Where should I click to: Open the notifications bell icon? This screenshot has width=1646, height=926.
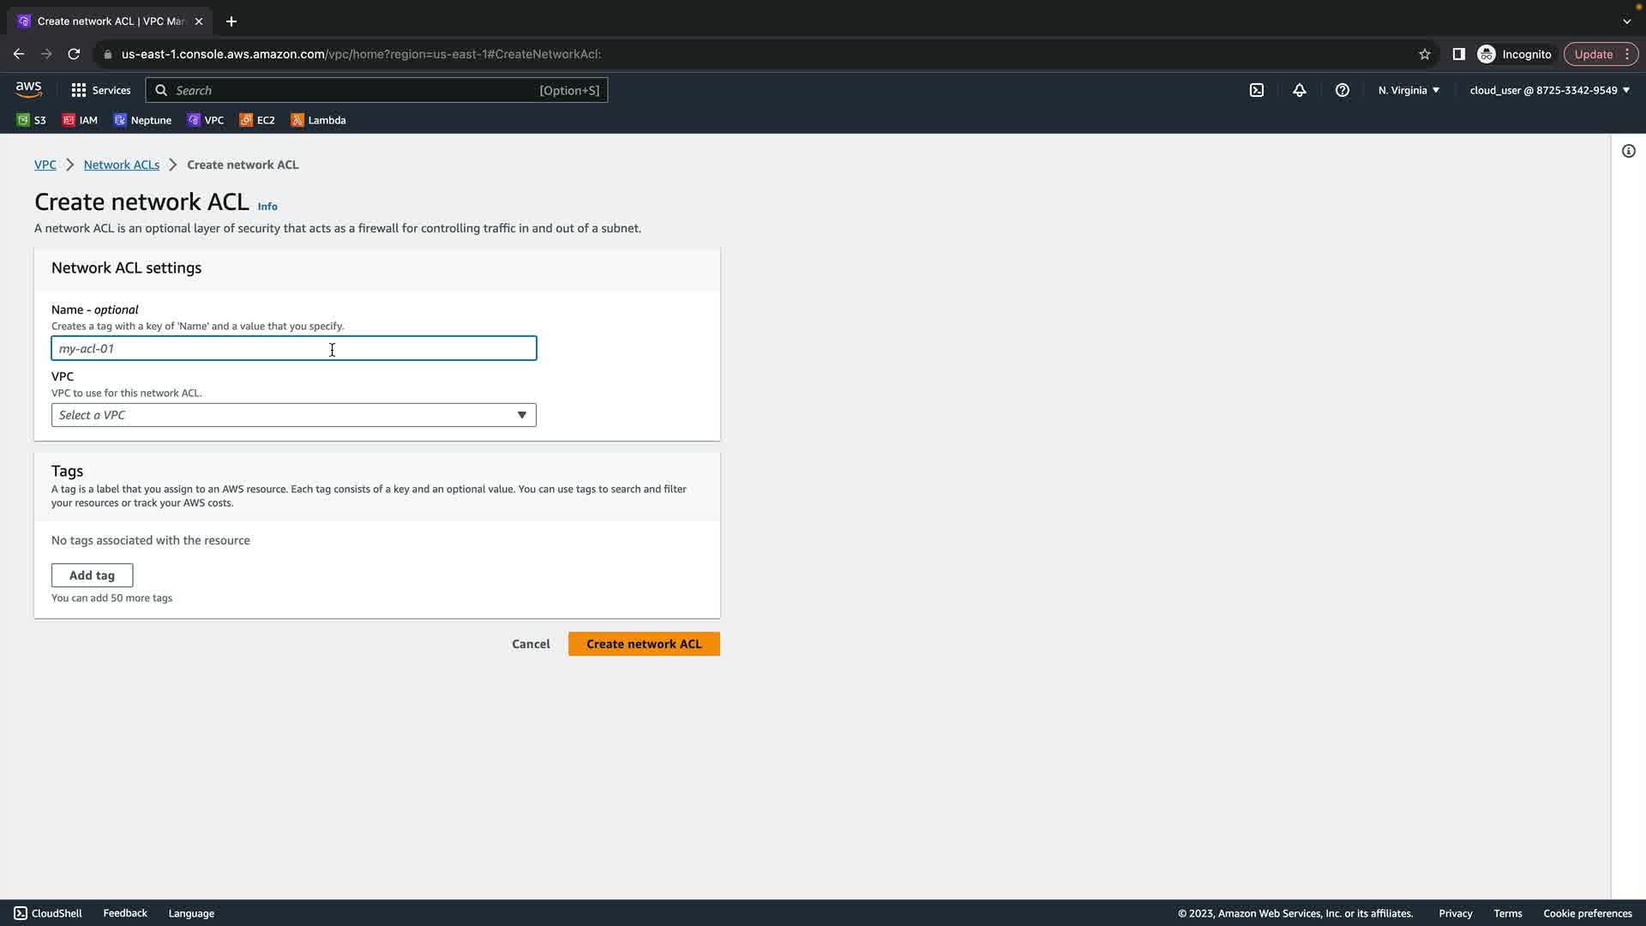1300,90
